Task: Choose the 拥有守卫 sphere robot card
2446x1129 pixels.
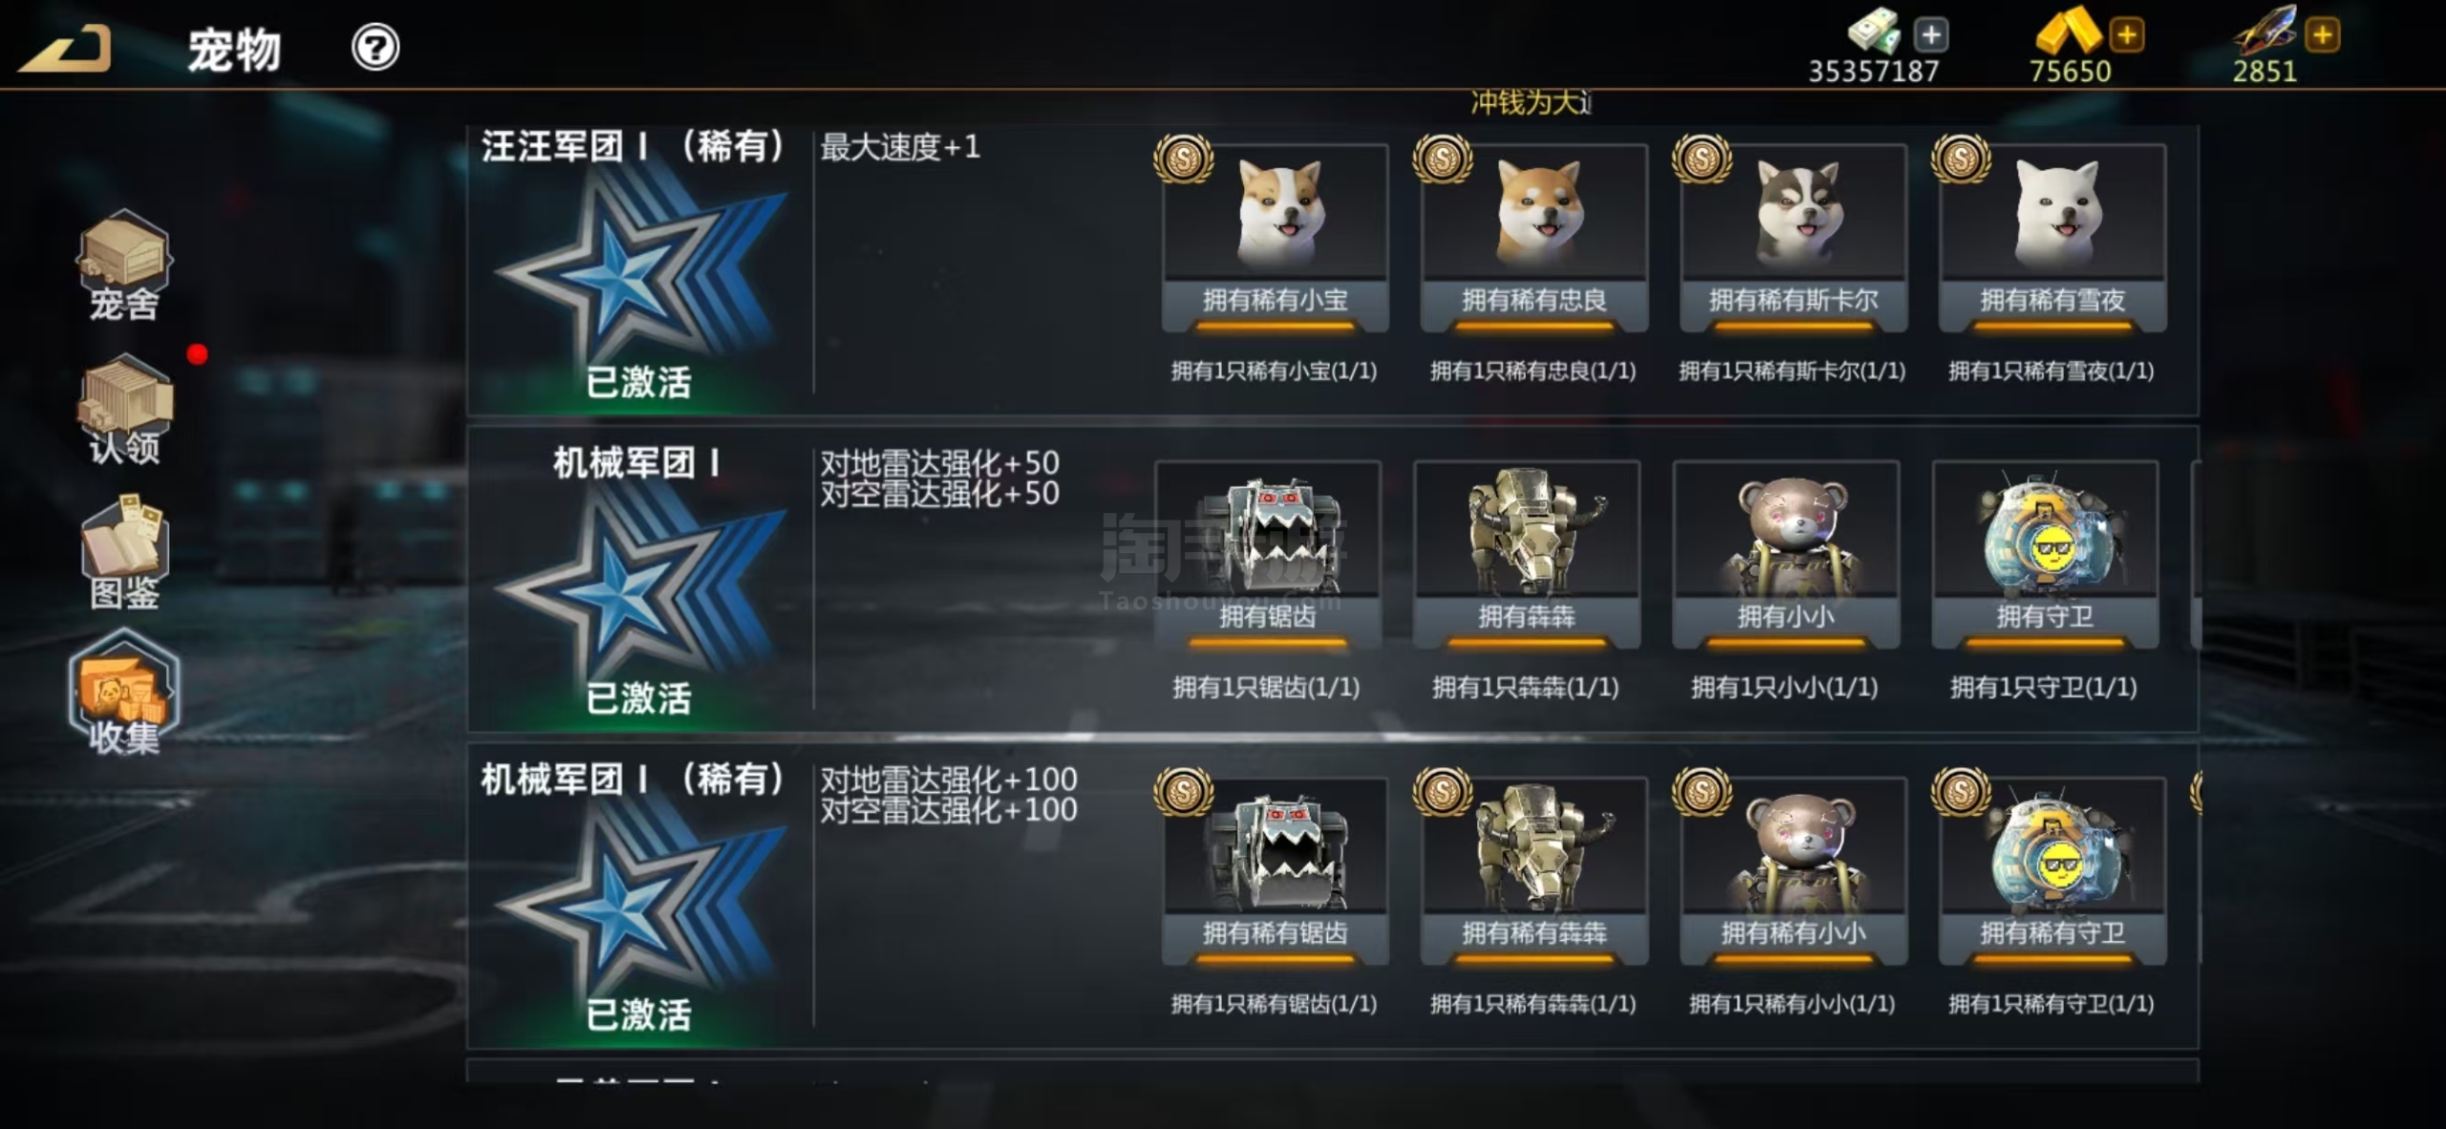Action: pos(2045,554)
